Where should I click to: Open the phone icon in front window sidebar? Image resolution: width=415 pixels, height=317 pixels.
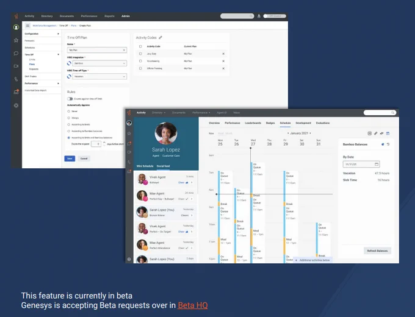coord(129,162)
